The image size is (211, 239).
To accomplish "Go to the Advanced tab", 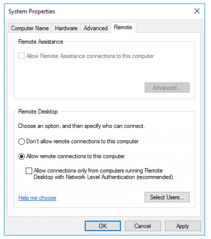I will [x=95, y=28].
